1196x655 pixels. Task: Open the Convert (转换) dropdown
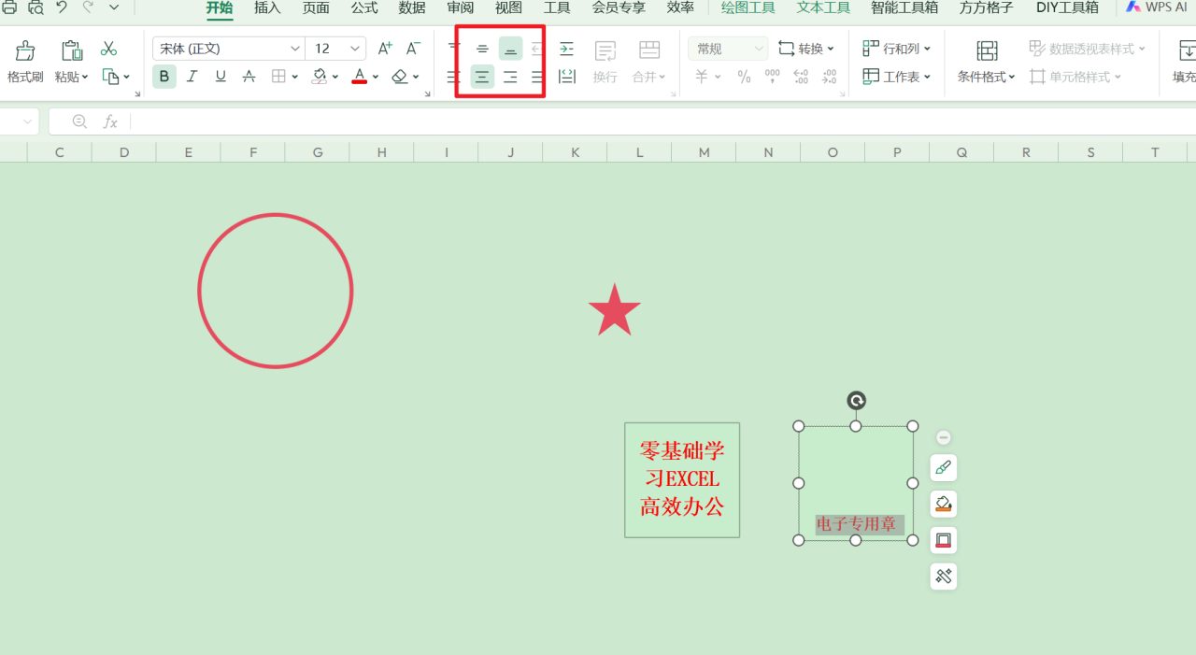point(806,49)
